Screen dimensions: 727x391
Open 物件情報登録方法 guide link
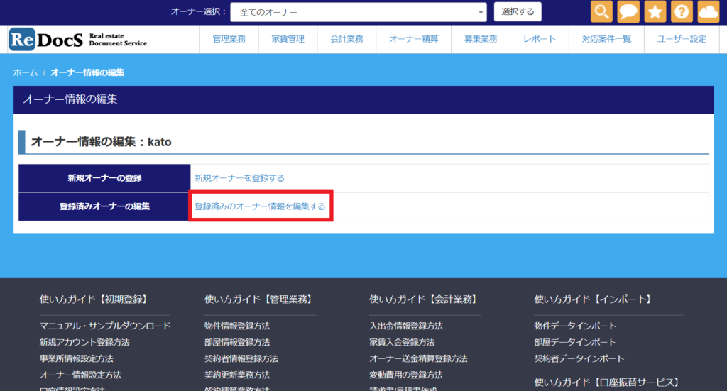coord(237,326)
